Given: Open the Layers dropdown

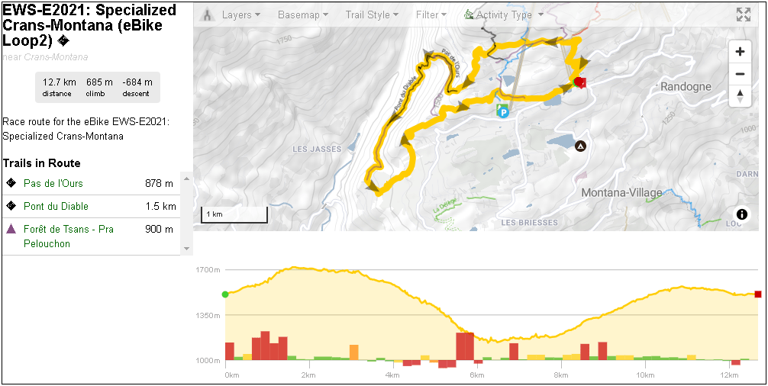Looking at the screenshot, I should pos(240,15).
